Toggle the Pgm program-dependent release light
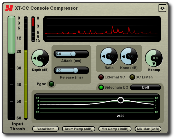 (x=51, y=84)
